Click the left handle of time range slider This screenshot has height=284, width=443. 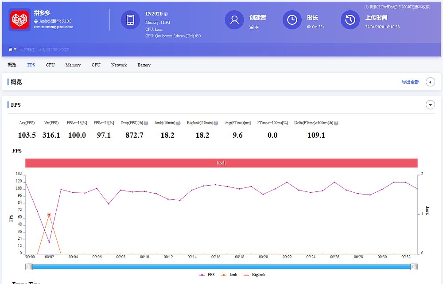click(29, 267)
